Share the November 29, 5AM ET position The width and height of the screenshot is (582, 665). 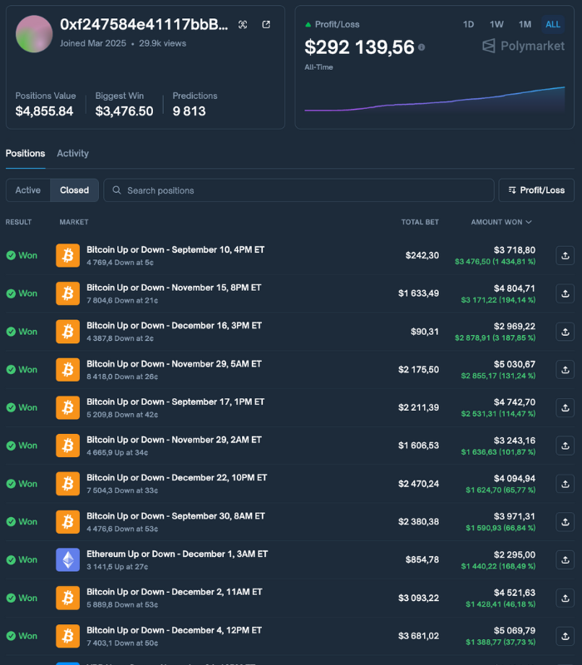click(x=565, y=369)
